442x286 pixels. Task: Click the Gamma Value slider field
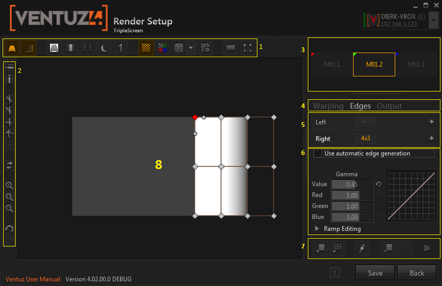tap(352, 184)
